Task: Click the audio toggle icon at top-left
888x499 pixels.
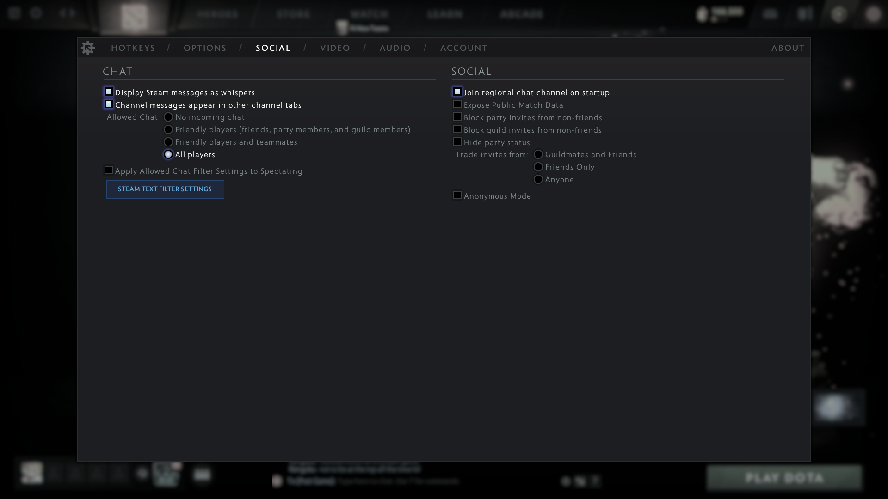Action: tap(66, 13)
